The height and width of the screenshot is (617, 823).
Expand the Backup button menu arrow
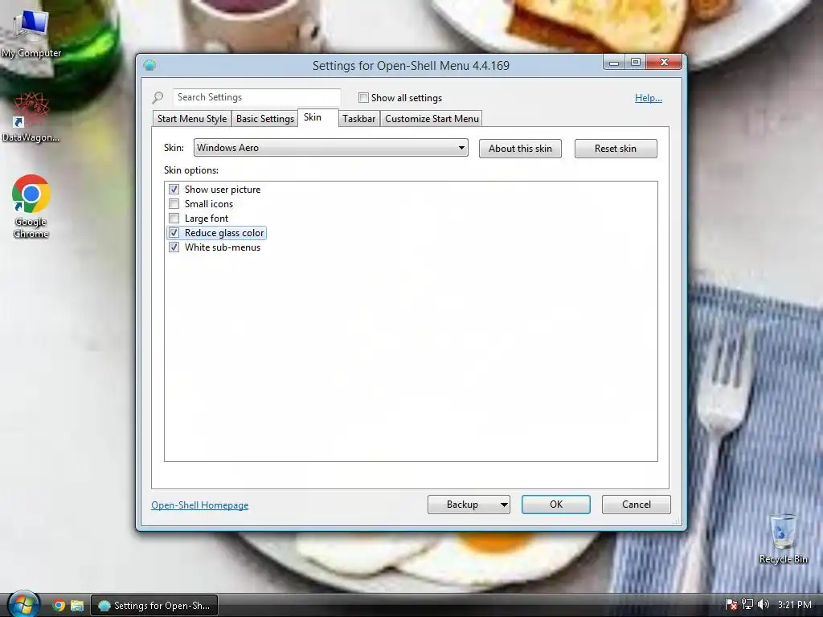(503, 505)
